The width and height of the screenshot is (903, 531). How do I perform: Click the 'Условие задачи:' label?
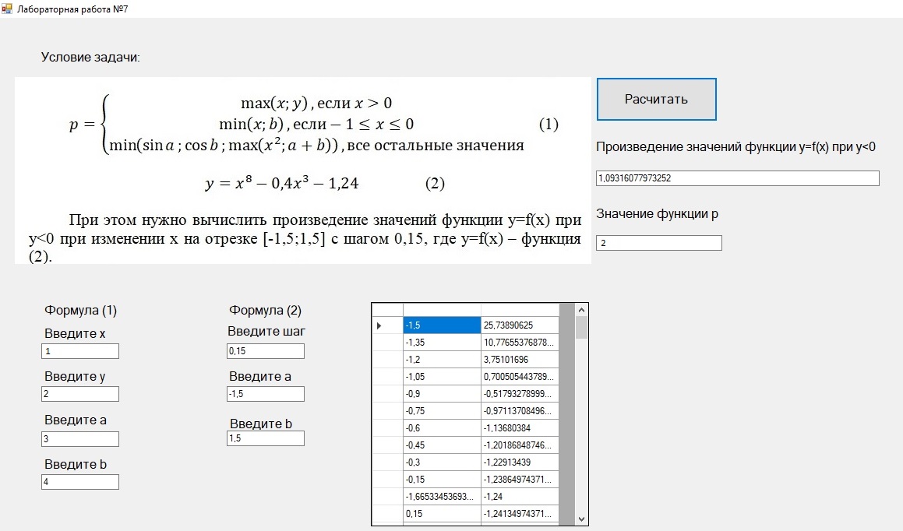click(90, 57)
